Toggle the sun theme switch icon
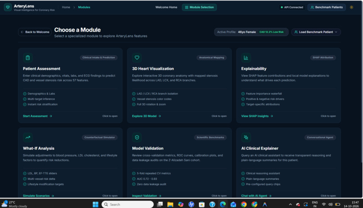The height and width of the screenshot is (208, 363). (351, 7)
